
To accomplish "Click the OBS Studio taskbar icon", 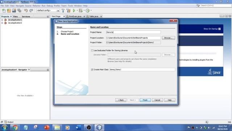I will pyautogui.click(x=88, y=128).
